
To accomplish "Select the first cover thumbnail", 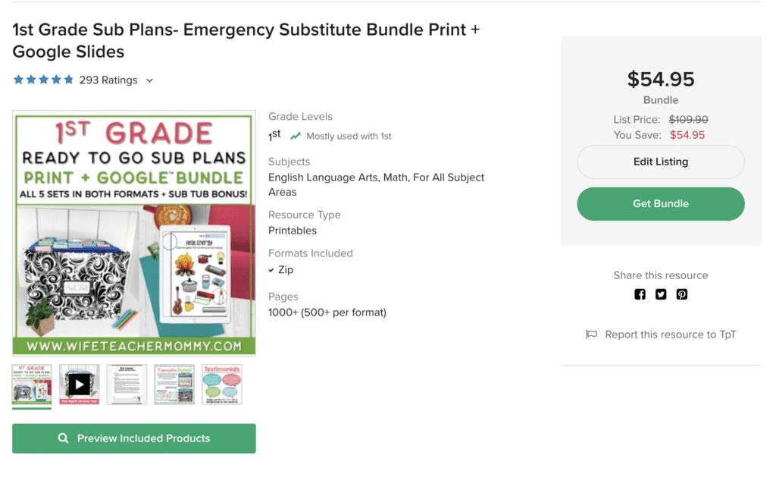I will tap(32, 385).
